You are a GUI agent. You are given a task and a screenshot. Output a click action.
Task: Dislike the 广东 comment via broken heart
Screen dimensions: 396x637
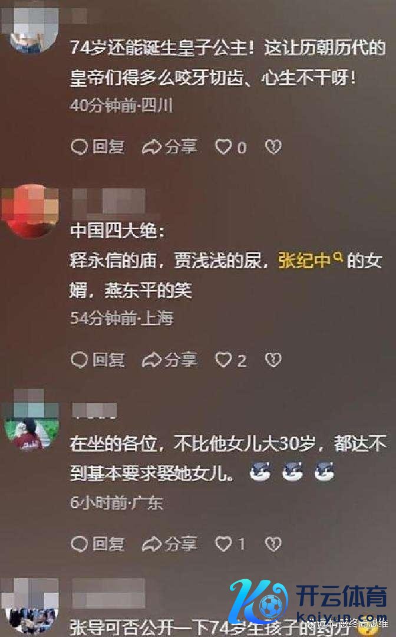[273, 544]
